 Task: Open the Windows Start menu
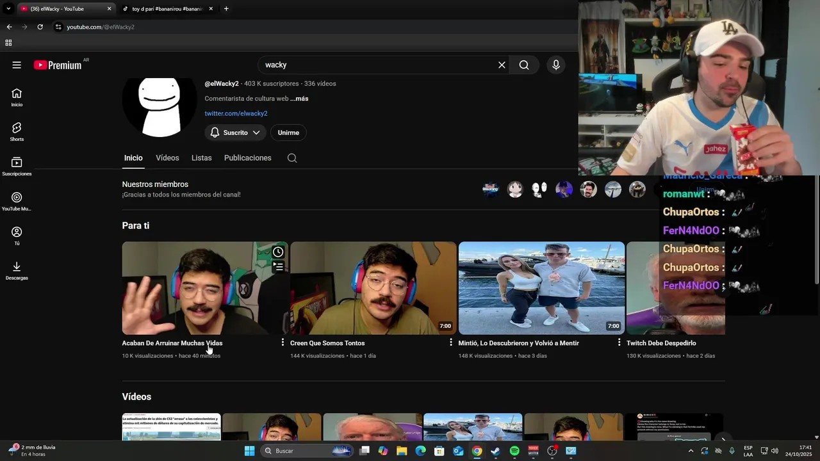(x=249, y=451)
